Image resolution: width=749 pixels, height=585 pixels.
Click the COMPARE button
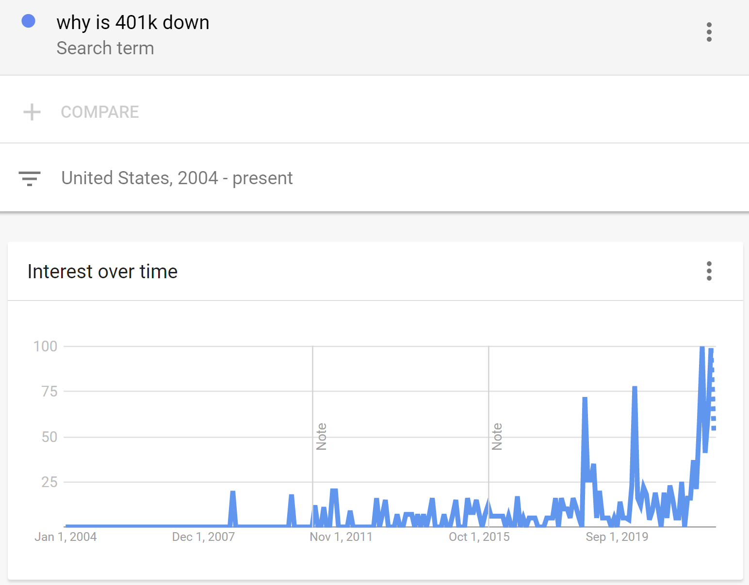[x=99, y=112]
